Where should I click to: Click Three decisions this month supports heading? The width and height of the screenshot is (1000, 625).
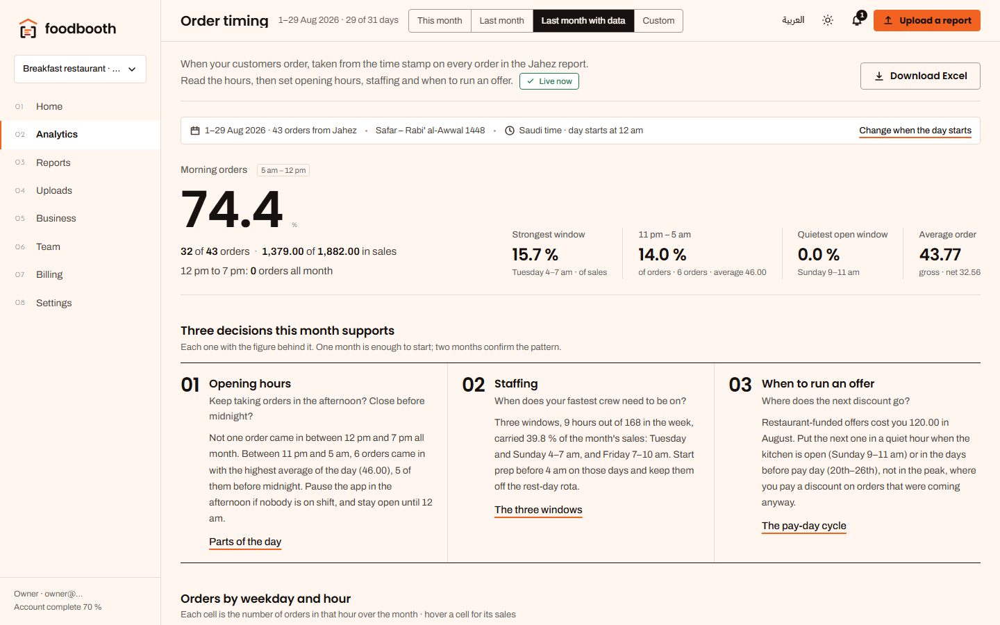(287, 331)
